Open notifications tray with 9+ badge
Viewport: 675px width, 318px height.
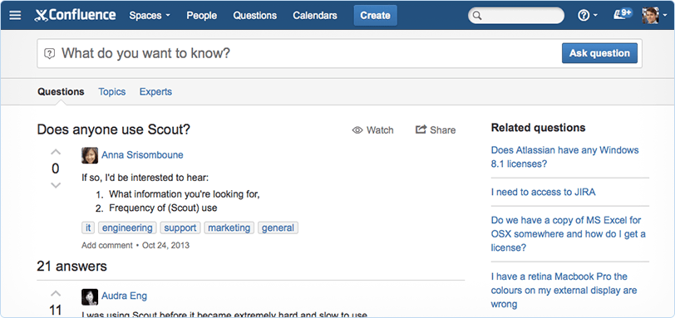[x=623, y=14]
